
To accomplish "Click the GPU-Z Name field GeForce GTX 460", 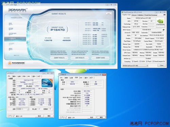I will [143, 18].
